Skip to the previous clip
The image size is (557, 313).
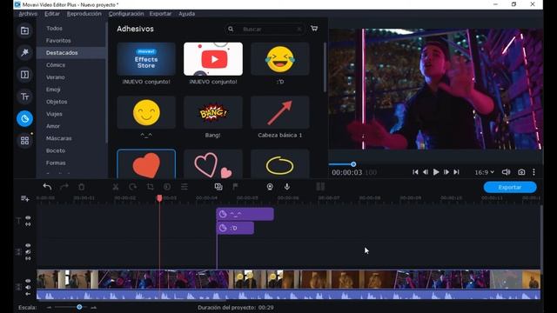[415, 172]
